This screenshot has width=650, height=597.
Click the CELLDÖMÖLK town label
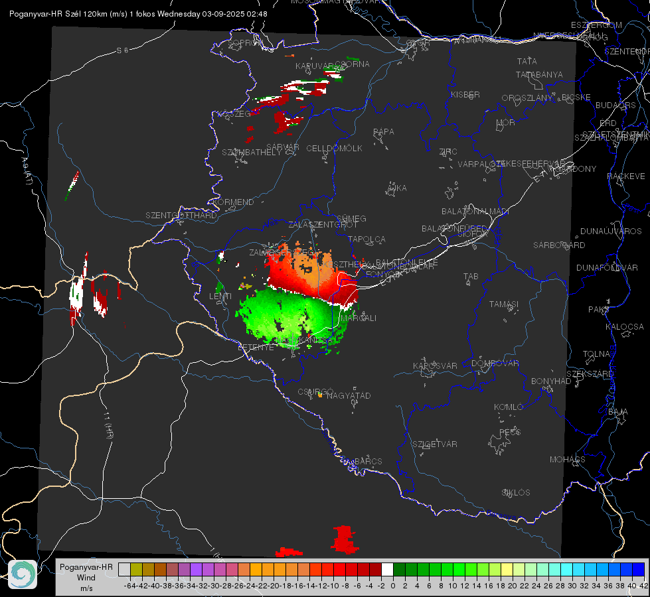coord(334,149)
